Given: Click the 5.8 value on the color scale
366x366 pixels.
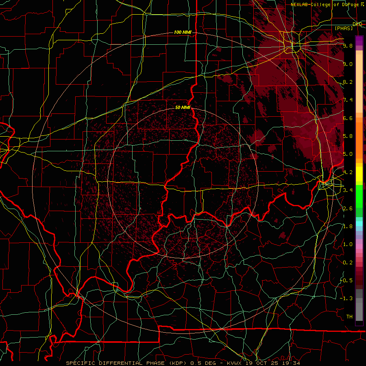Looking at the screenshot, I should click(x=348, y=136).
